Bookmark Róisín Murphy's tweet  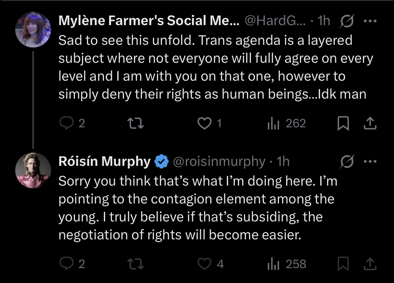pos(343,264)
